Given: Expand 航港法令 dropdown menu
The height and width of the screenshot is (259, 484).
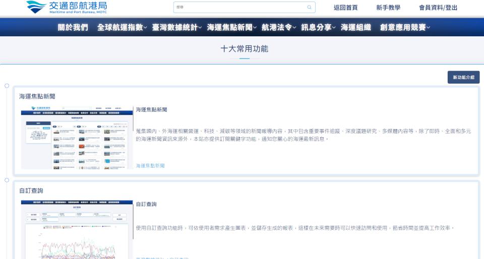Looking at the screenshot, I should [279, 27].
